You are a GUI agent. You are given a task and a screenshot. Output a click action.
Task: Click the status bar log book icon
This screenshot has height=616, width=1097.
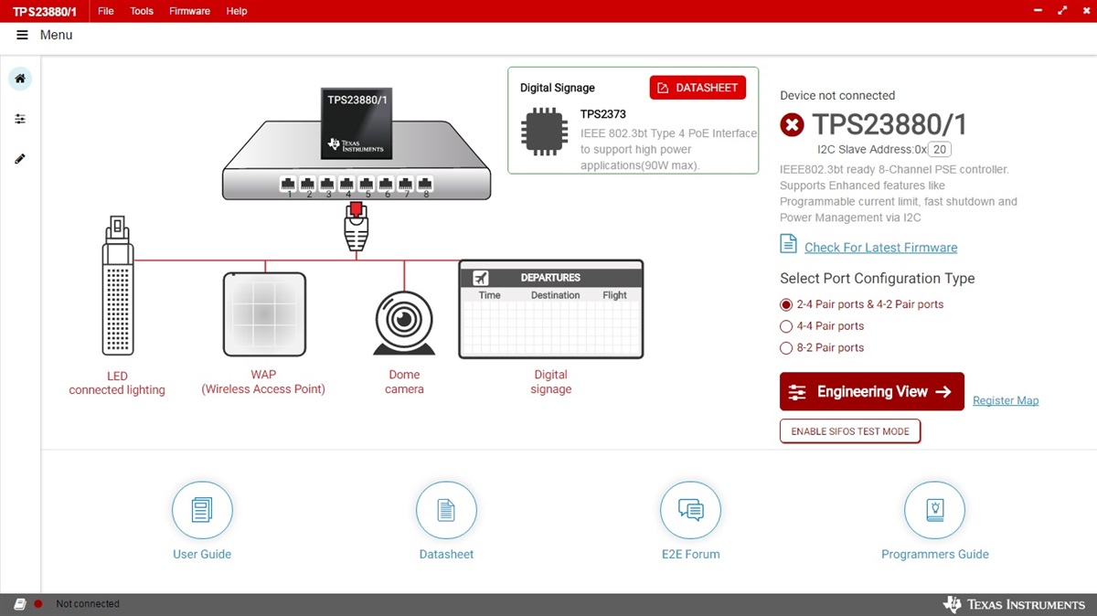coord(20,604)
